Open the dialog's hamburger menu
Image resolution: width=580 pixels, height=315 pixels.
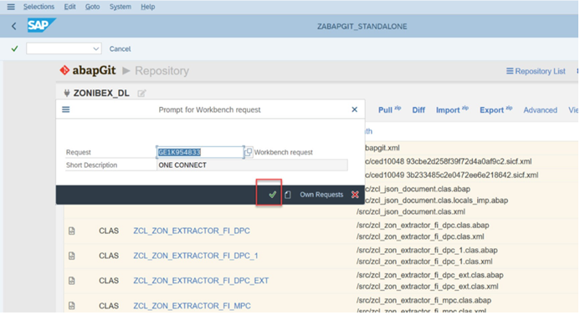(x=66, y=109)
